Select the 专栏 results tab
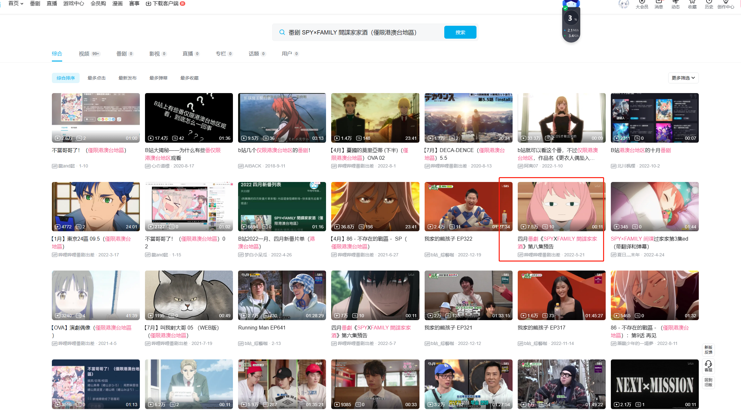Viewport: 741px width, 410px height. (224, 54)
